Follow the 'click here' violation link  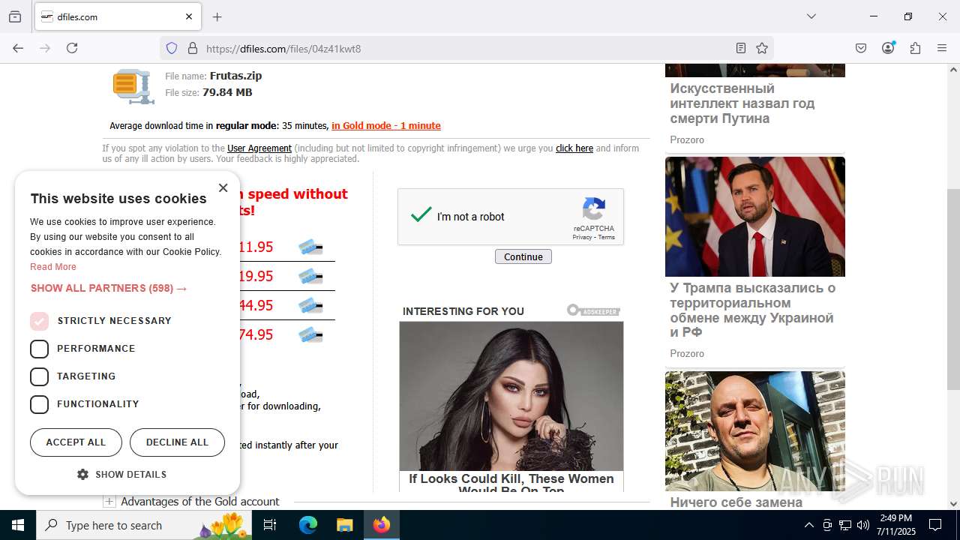tap(574, 148)
